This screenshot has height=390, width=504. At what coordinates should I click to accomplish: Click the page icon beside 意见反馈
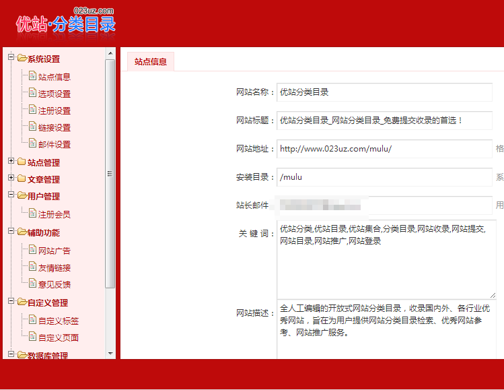(x=32, y=283)
